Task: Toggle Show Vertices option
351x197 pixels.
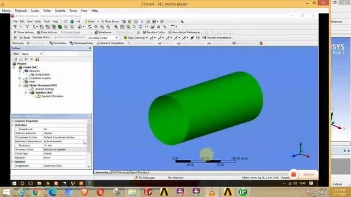Action: point(24,32)
